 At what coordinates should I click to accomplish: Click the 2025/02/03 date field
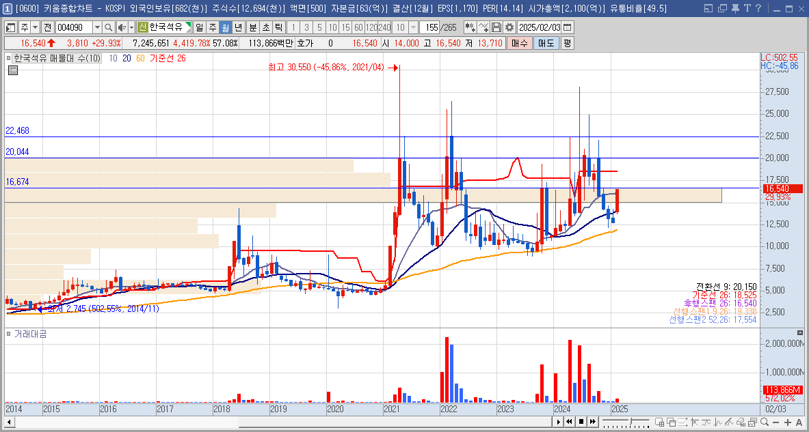pos(539,28)
